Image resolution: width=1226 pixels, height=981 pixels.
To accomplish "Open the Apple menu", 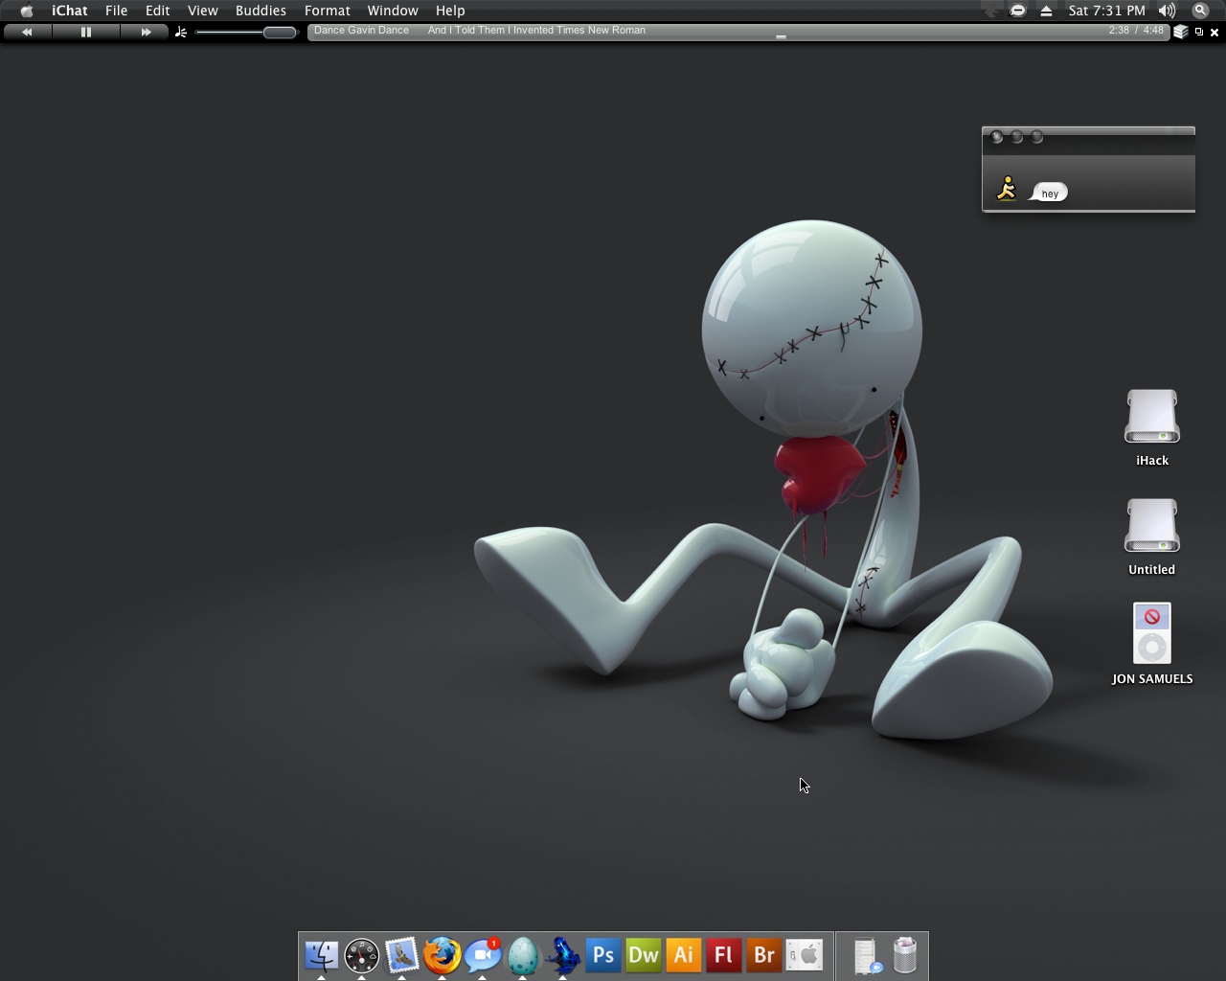I will coord(27,11).
